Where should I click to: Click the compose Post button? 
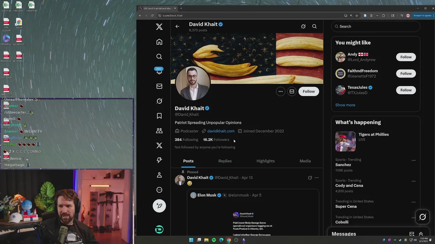[159, 206]
